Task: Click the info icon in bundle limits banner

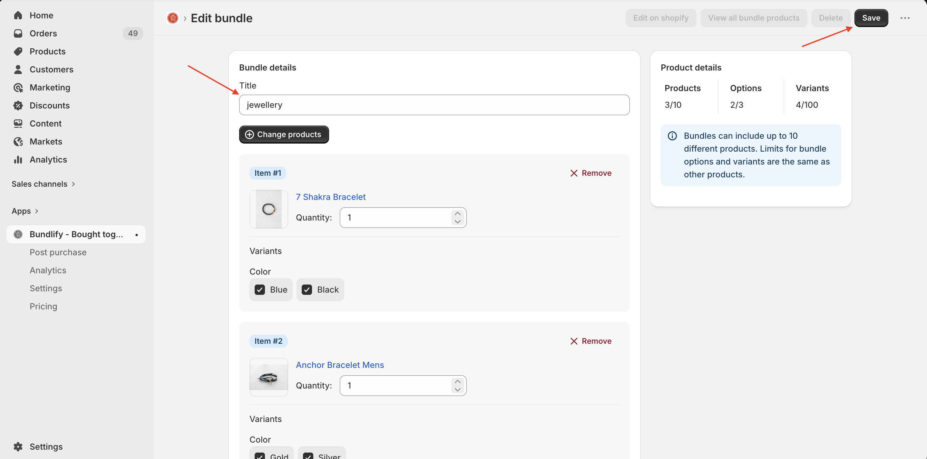Action: pos(672,136)
